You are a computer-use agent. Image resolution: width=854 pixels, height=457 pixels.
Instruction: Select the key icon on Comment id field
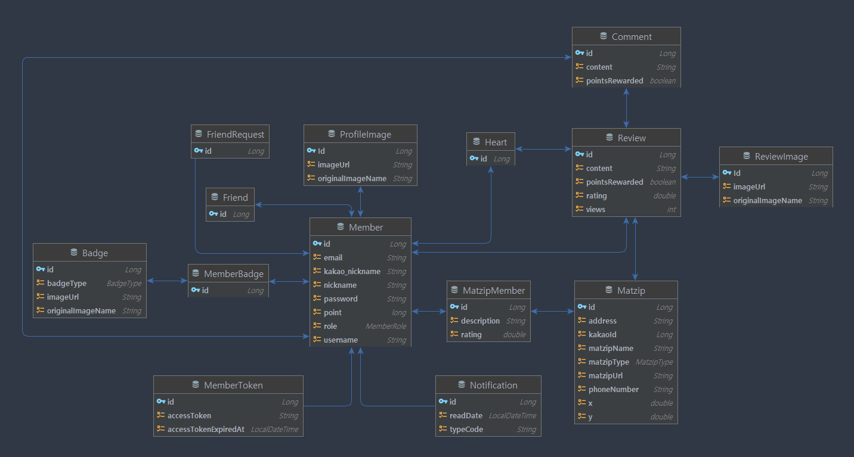(578, 53)
